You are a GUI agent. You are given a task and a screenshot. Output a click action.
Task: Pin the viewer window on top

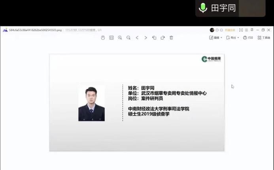(x=252, y=30)
